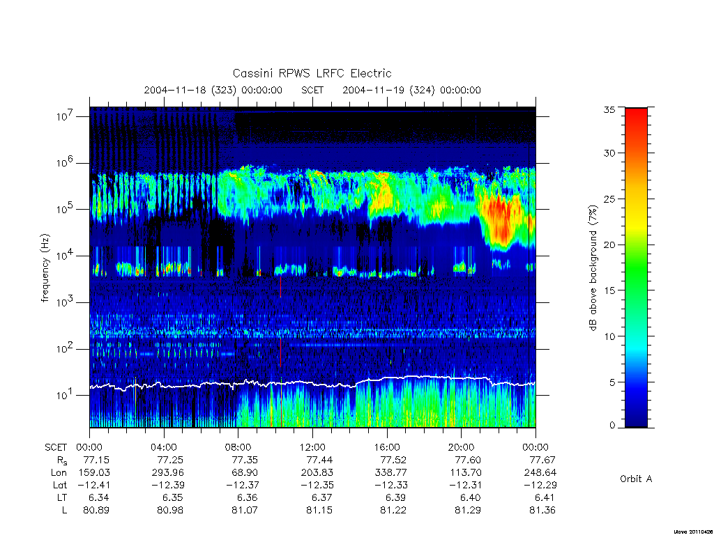
Task: Click the 'frequency (Hz)' axis label
Action: pyautogui.click(x=45, y=268)
